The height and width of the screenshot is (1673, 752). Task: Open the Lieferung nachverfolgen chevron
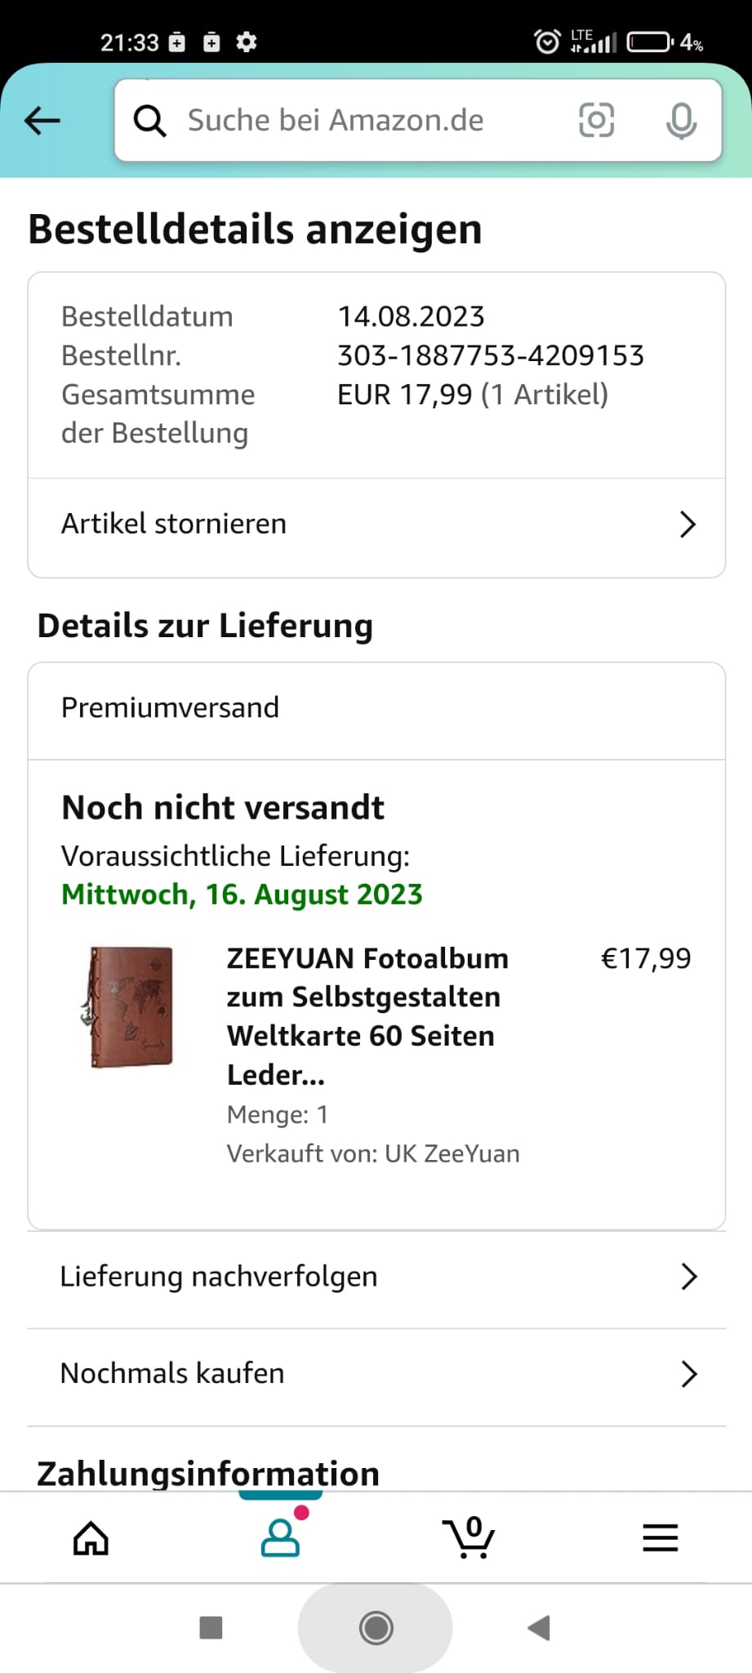(x=688, y=1277)
